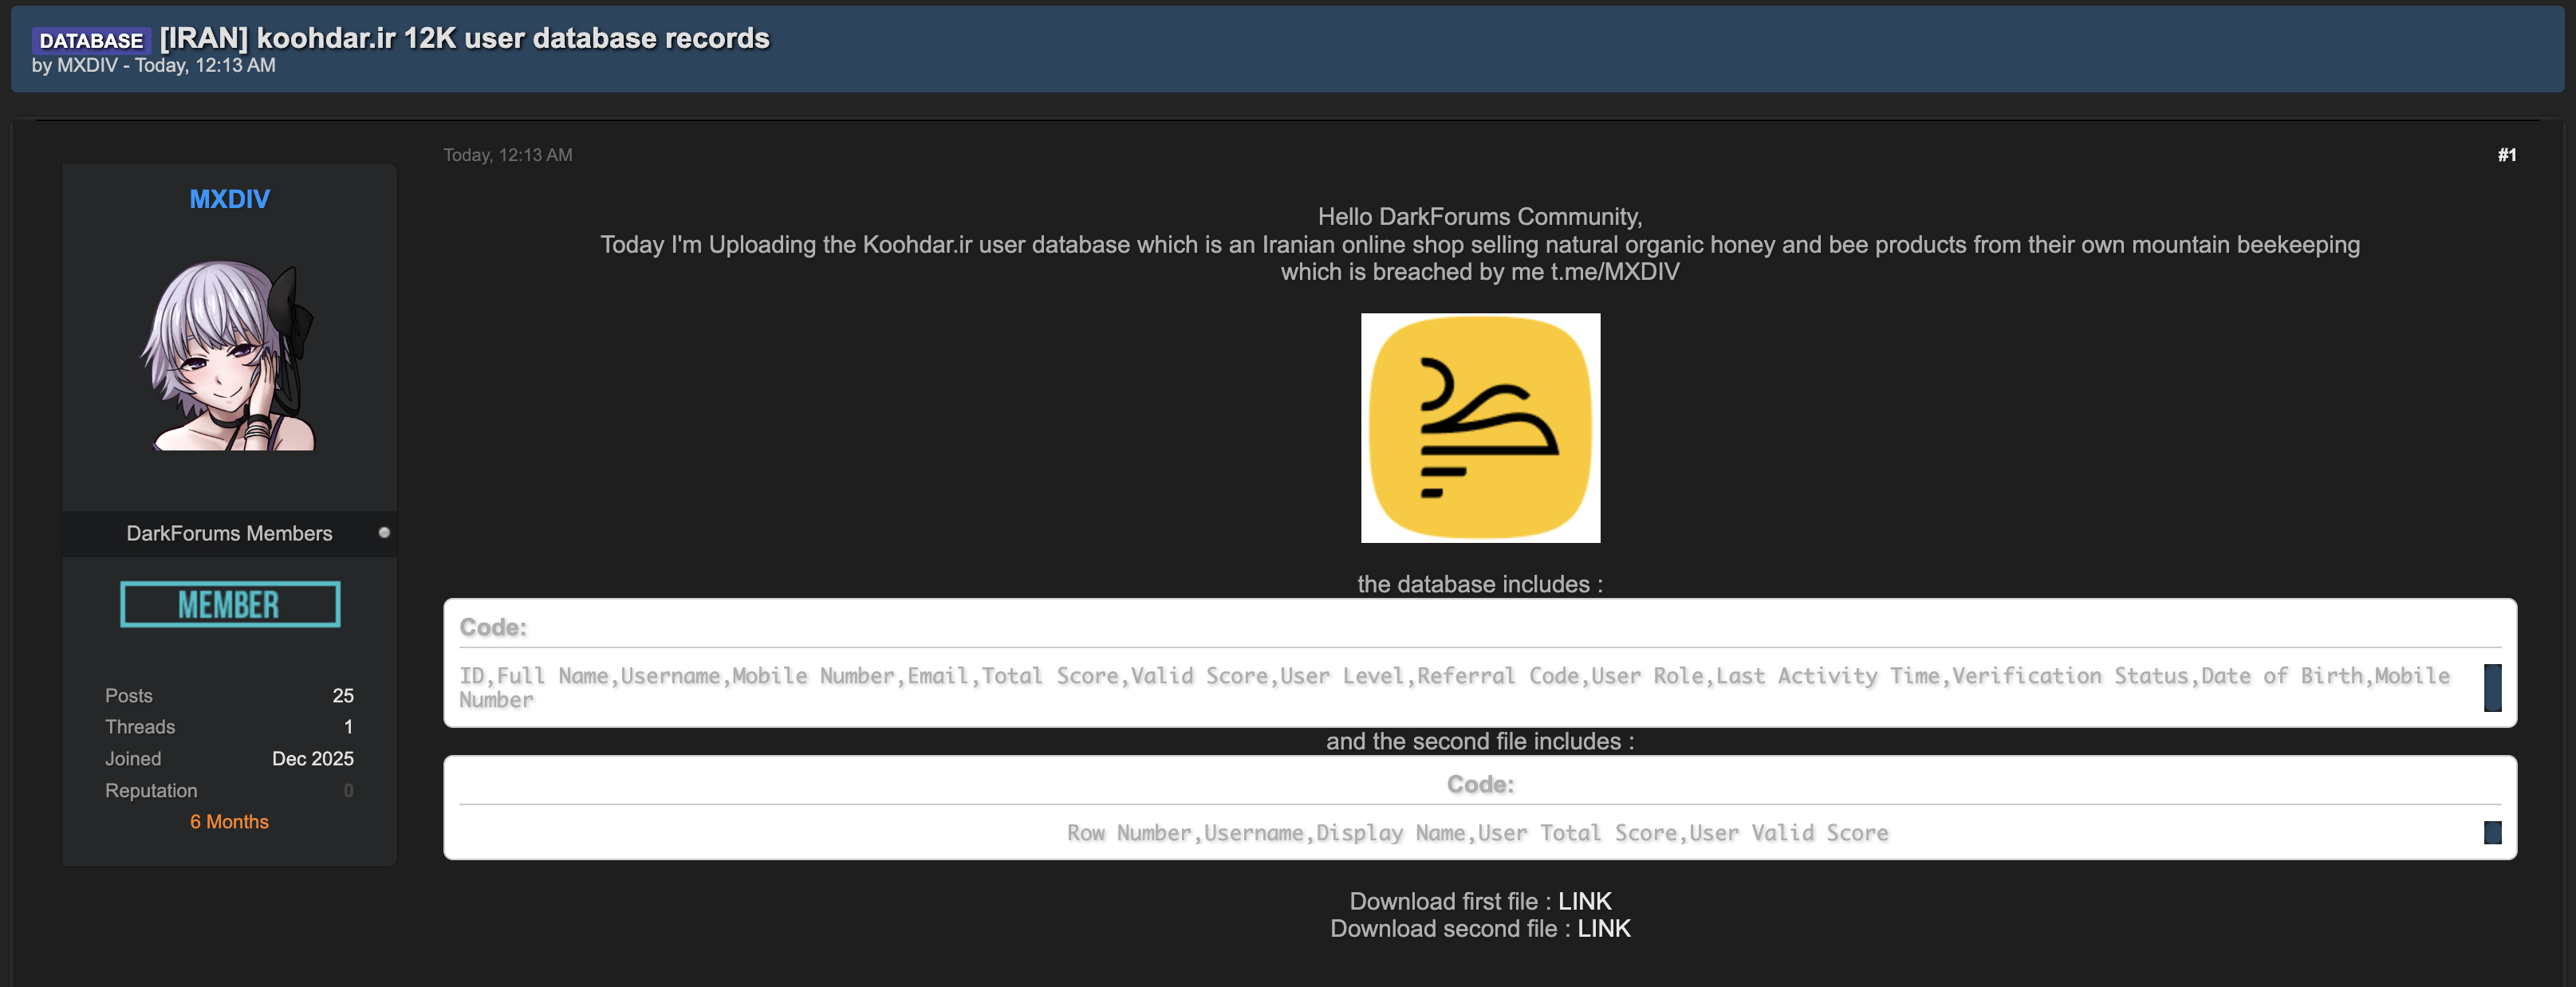The image size is (2576, 987).
Task: Click the DarkForums Members group label
Action: click(229, 533)
